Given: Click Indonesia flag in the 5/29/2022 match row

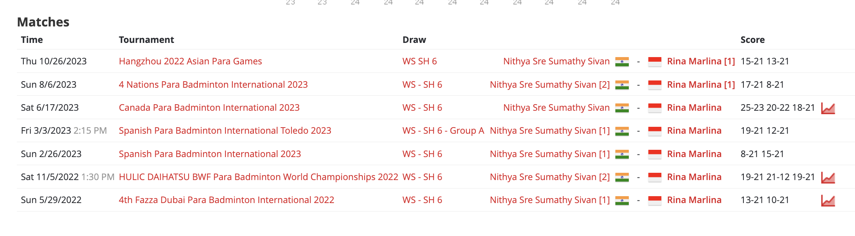Looking at the screenshot, I should click(654, 200).
